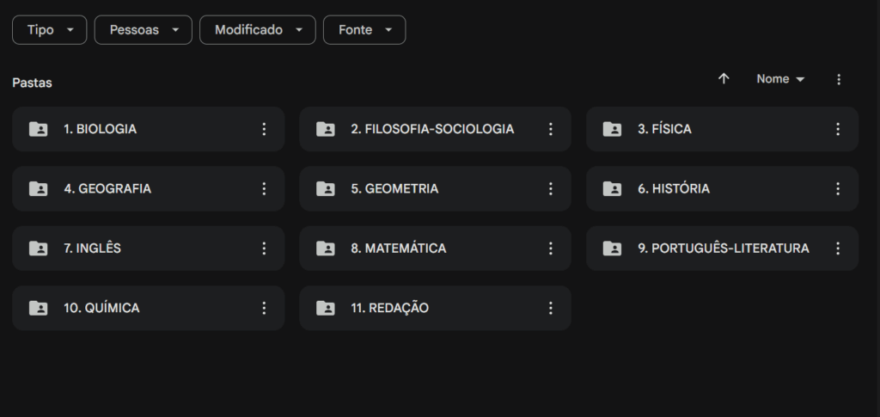Viewport: 880px width, 417px height.
Task: Click the shared folder icon for 1. BIOLOGIA
Action: point(39,129)
